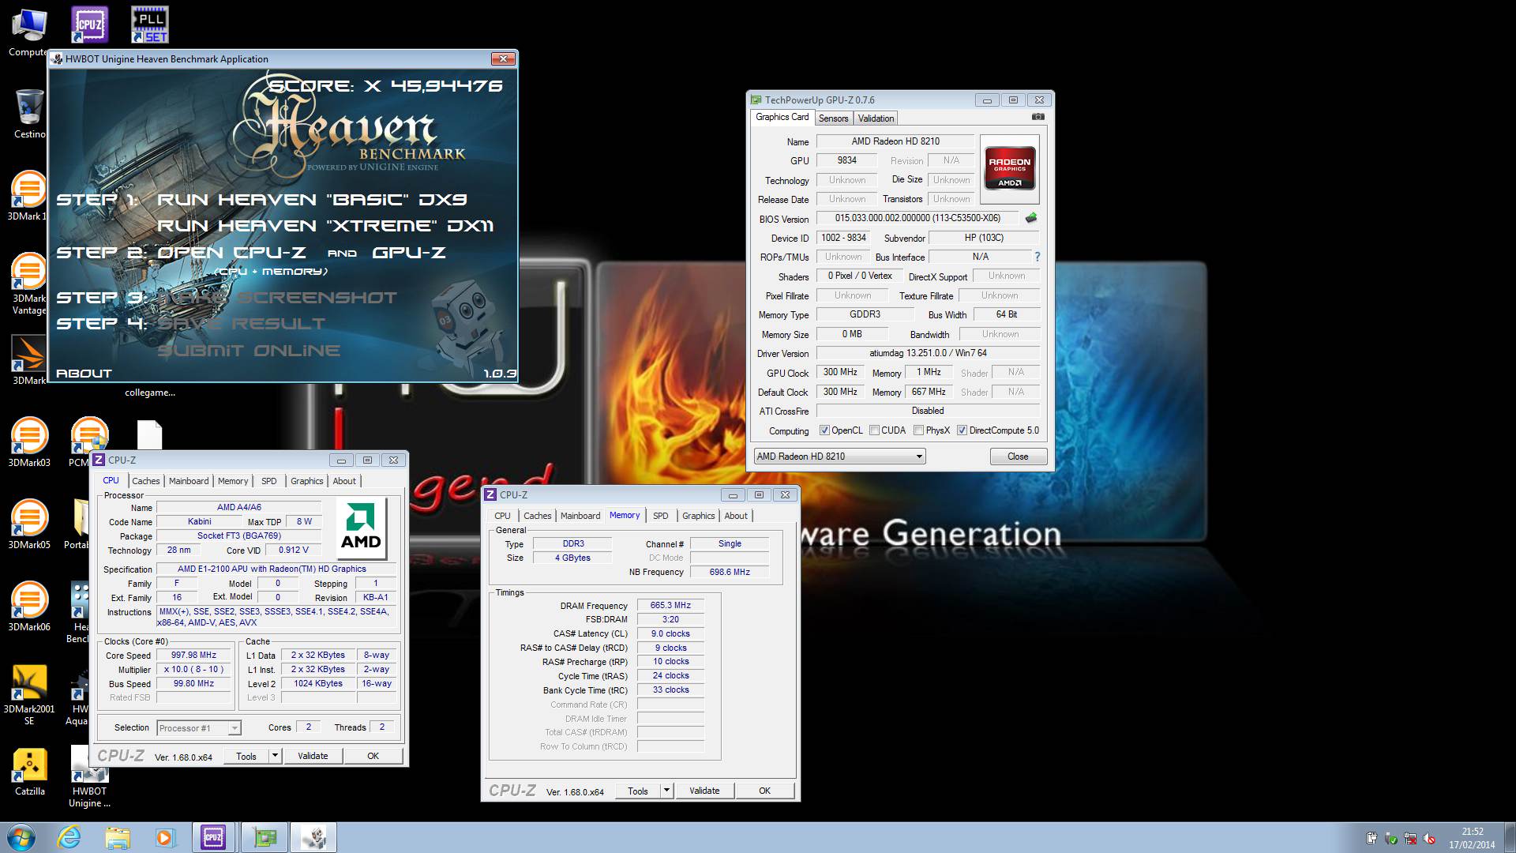Click the GPU-Z BIOS Version field
Viewport: 1516px width, 853px height.
917,218
